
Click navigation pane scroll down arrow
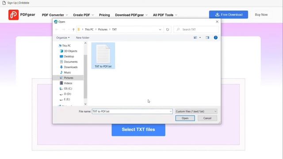[85, 104]
